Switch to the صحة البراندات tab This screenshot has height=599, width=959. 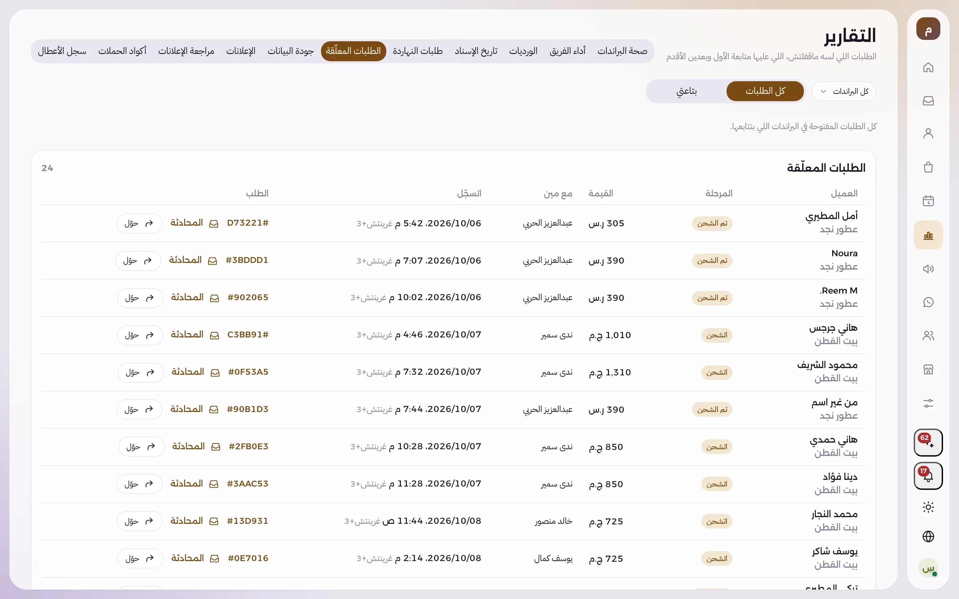click(622, 51)
